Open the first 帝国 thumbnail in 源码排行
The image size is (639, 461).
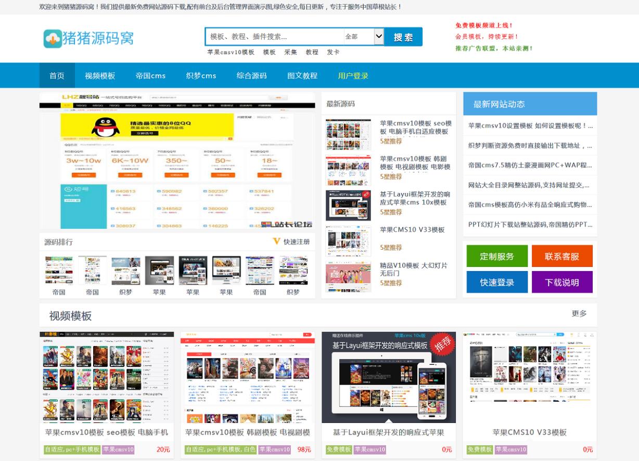(x=59, y=271)
